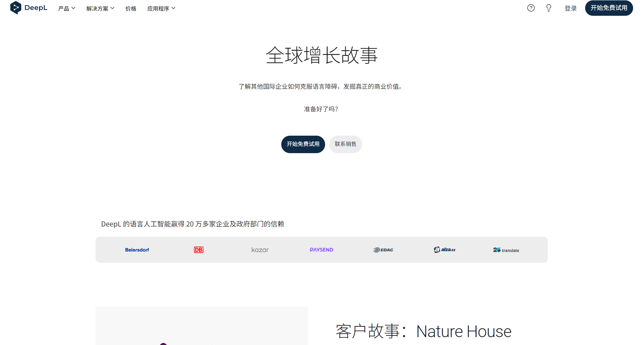Click the lightbulb suggestions icon
The image size is (642, 345).
pos(548,8)
